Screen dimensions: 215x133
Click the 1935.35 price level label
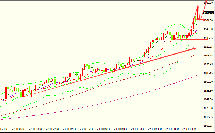tap(208, 38)
